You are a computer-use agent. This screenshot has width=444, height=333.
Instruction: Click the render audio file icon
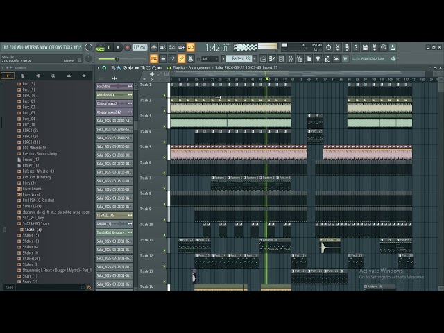(375, 47)
